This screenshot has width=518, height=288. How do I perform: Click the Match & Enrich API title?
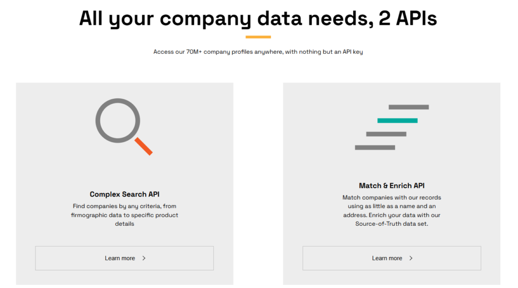pyautogui.click(x=392, y=186)
